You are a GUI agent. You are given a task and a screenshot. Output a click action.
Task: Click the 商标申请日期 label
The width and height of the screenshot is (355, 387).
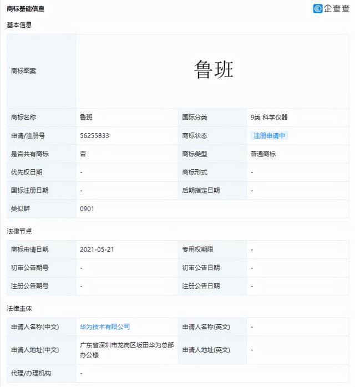(29, 249)
